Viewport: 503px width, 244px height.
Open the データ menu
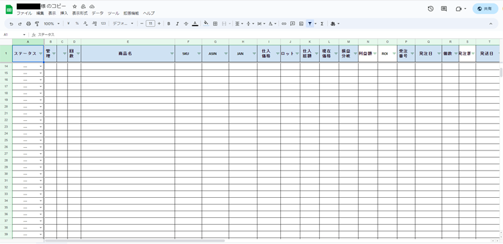pyautogui.click(x=97, y=13)
